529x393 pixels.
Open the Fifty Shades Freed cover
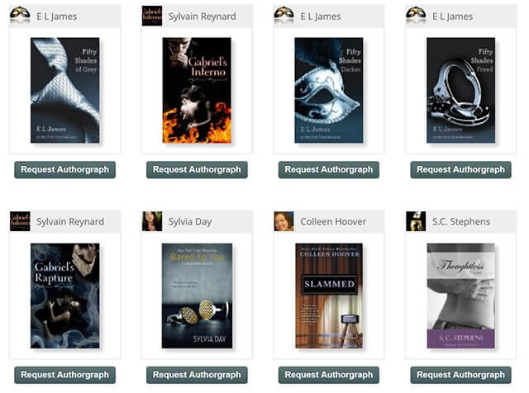click(460, 90)
